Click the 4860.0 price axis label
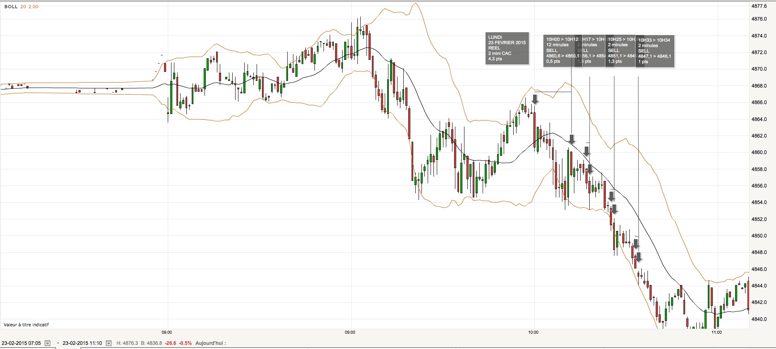 point(759,152)
